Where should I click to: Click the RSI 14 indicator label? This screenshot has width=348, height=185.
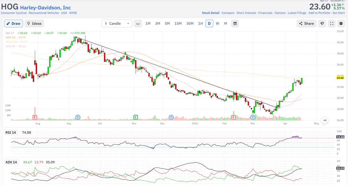11,132
